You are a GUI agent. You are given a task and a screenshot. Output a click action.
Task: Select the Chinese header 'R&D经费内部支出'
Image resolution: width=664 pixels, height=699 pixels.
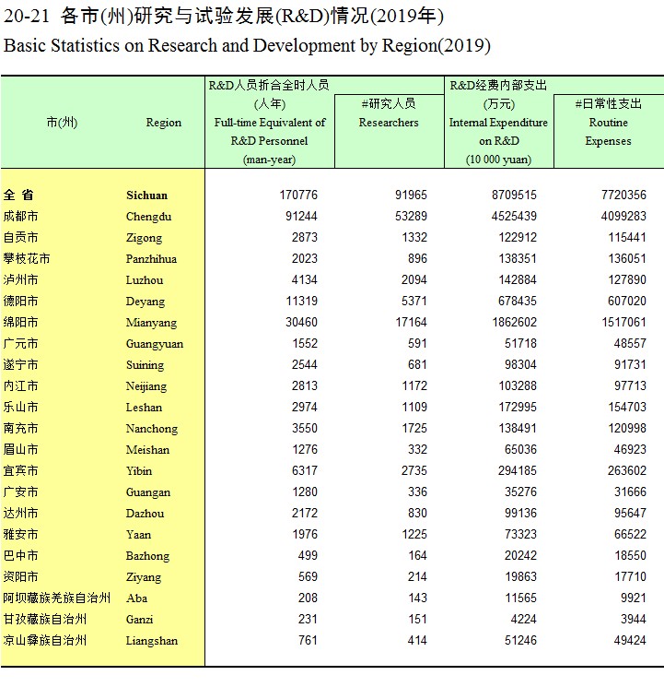(x=498, y=85)
